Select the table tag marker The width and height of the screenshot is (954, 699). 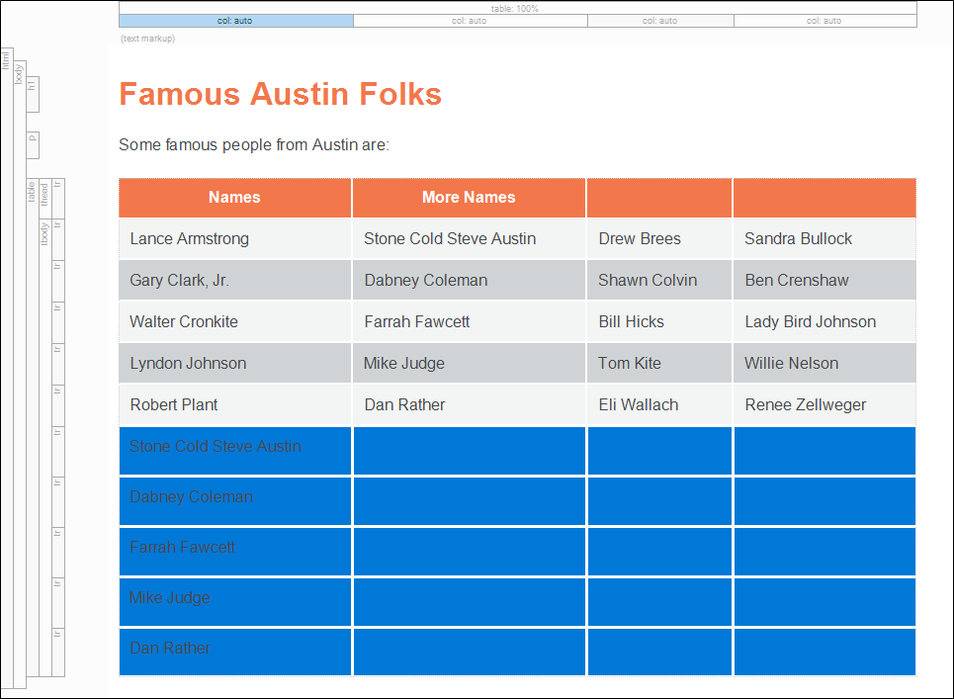(x=33, y=428)
